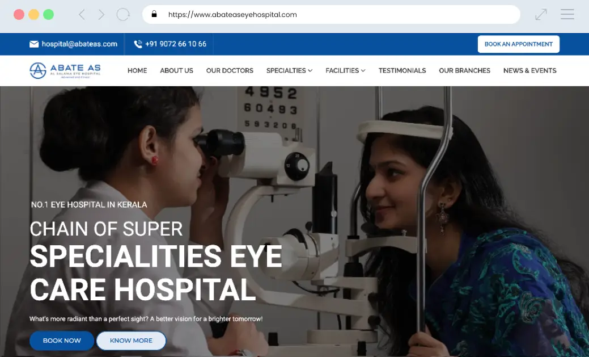Open the Our Branches page
The width and height of the screenshot is (589, 357).
464,70
